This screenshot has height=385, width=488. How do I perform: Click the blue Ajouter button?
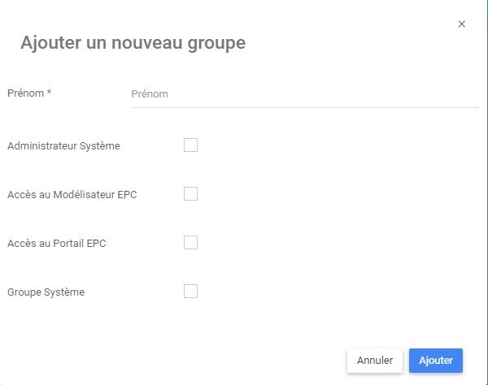[436, 360]
